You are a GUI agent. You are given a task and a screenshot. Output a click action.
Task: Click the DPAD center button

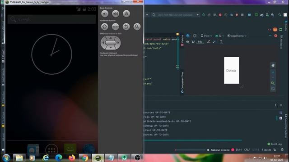[x=111, y=43]
